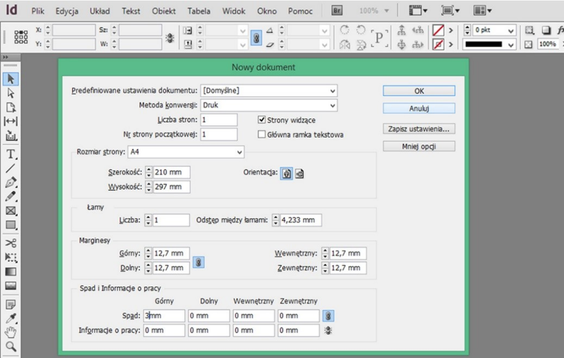Select the Hand tool
Screen dimensions: 564x358
[10, 332]
